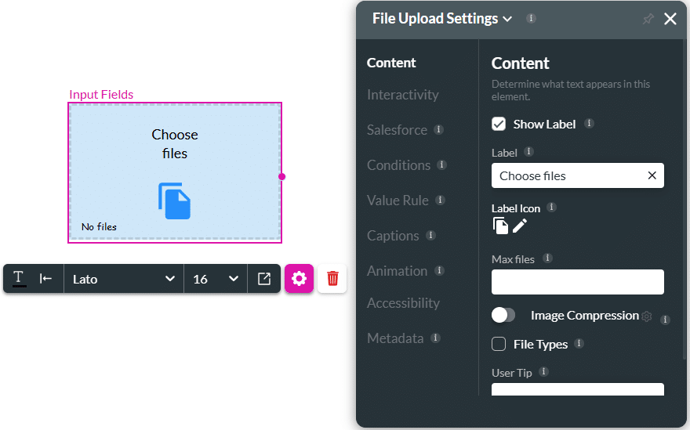Click the text color T icon

[19, 278]
